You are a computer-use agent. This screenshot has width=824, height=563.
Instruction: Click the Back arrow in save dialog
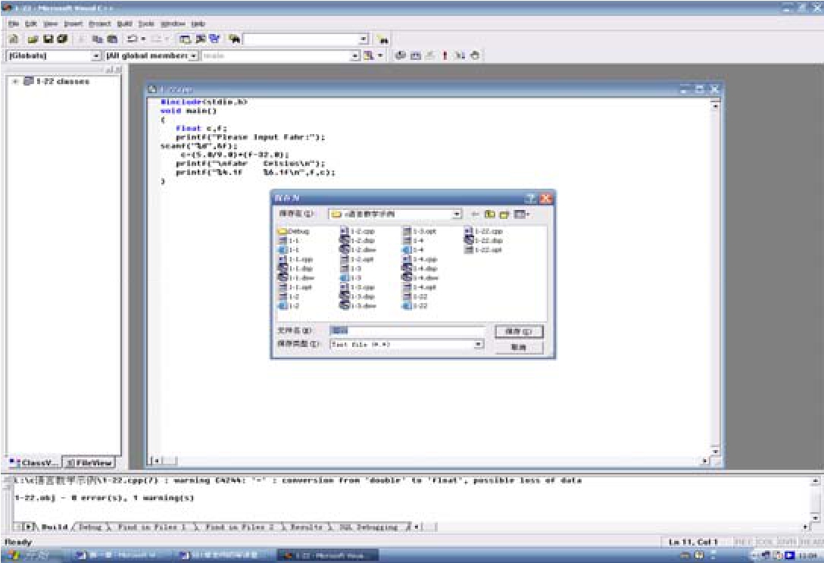475,214
